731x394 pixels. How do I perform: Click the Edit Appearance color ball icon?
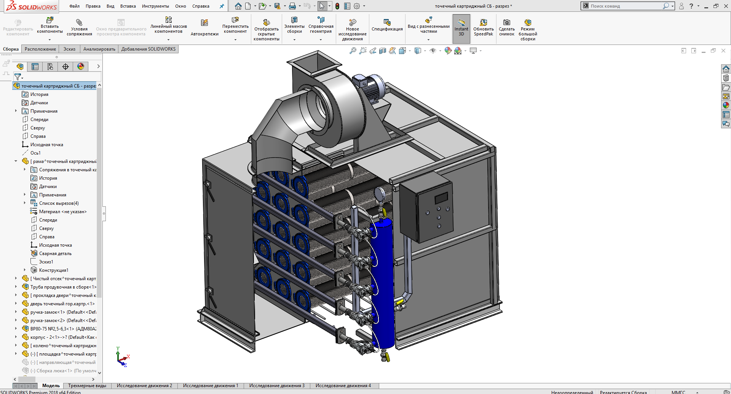(448, 51)
